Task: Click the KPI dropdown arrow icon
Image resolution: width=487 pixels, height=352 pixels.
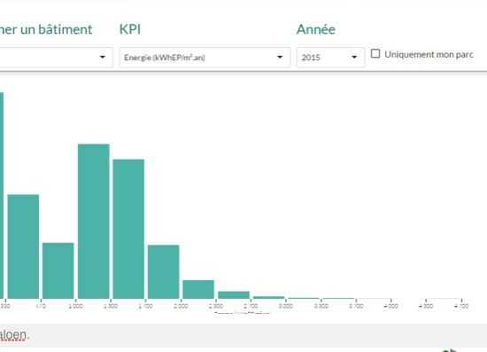Action: pos(280,58)
